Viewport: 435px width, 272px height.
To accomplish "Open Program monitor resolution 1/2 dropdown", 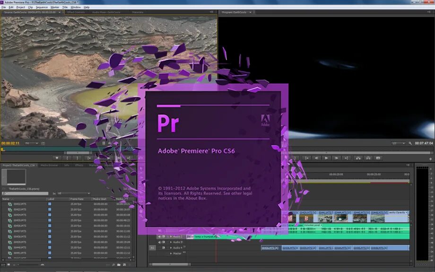I will [398, 143].
